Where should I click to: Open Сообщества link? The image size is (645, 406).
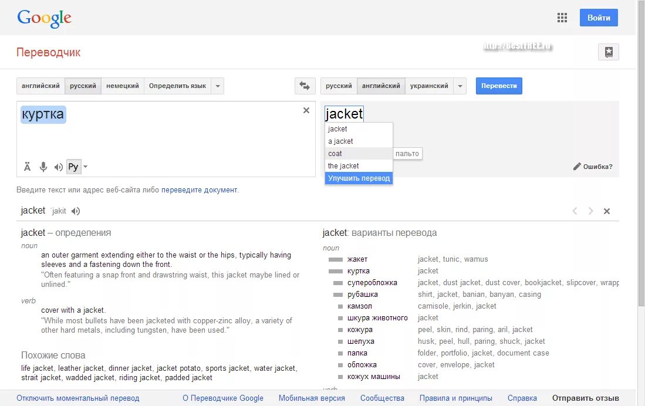(x=382, y=398)
